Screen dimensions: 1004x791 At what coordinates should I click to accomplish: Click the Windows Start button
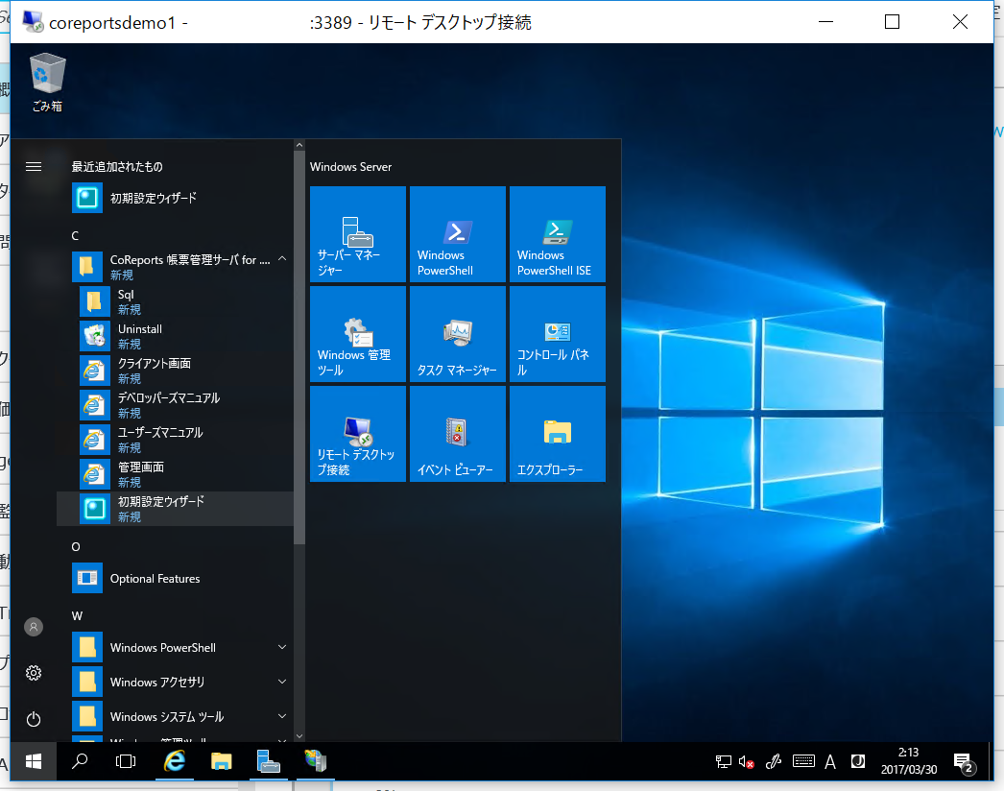tap(34, 761)
